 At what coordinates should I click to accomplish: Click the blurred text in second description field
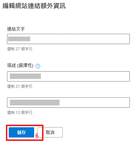click(x=35, y=103)
